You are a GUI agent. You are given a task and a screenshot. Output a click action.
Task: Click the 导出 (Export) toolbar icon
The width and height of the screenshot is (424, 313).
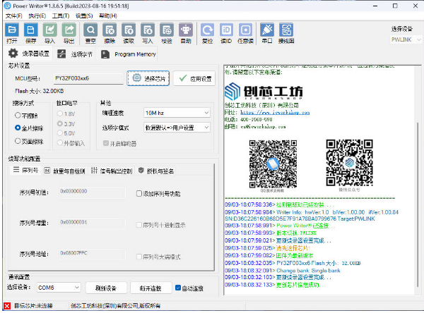tap(69, 30)
